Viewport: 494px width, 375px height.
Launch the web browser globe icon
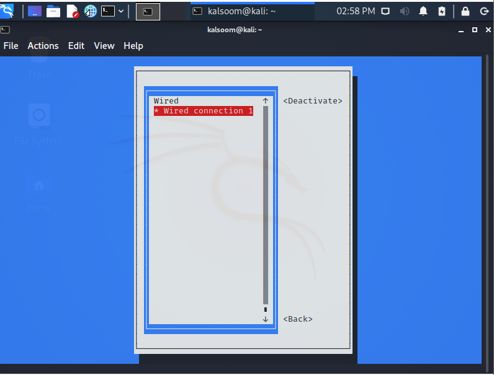click(x=91, y=12)
